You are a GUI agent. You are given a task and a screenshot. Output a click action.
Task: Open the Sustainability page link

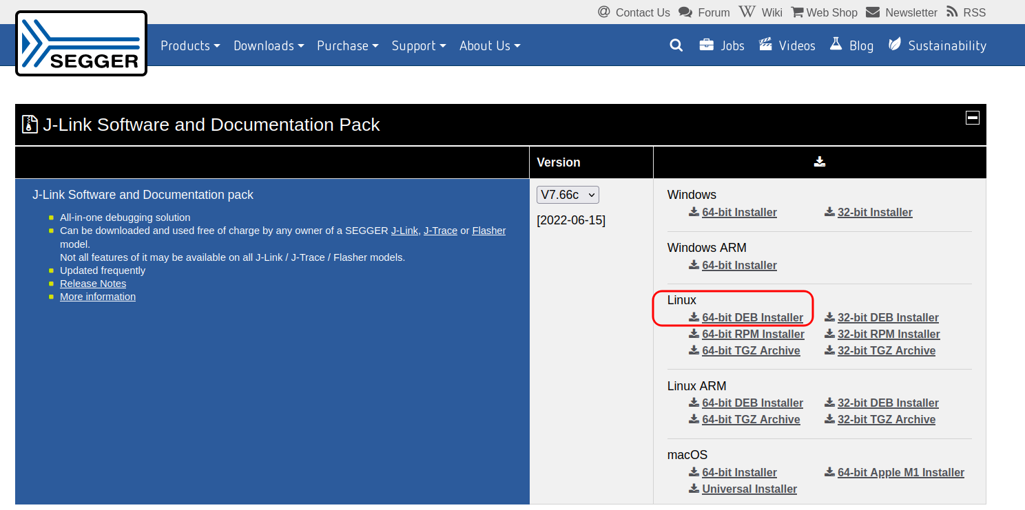coord(947,45)
